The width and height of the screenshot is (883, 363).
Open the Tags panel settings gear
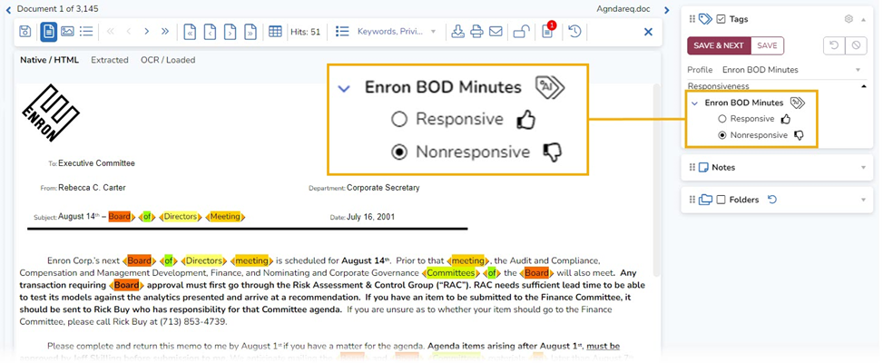coord(849,19)
